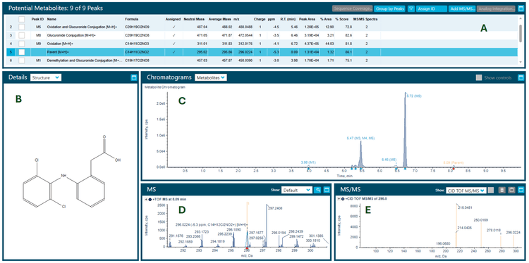Click the 215.0481 fragment label in MS/MS
This screenshot has width=529, height=263.
click(465, 207)
